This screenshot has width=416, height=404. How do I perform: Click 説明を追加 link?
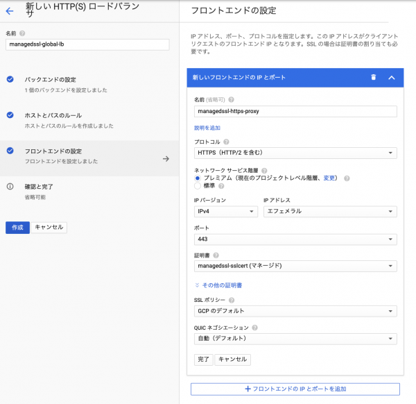click(x=207, y=128)
